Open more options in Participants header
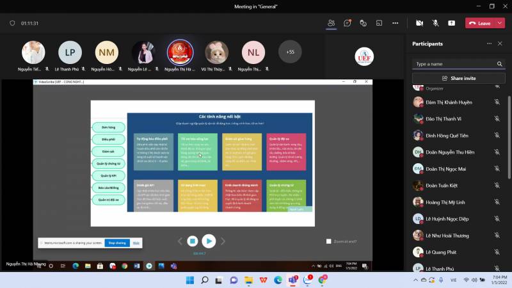Screen dimensions: 512x288 489,44
